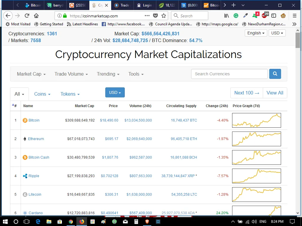Open the Most Visited bookmark
302x226 pixels.
(18, 24)
